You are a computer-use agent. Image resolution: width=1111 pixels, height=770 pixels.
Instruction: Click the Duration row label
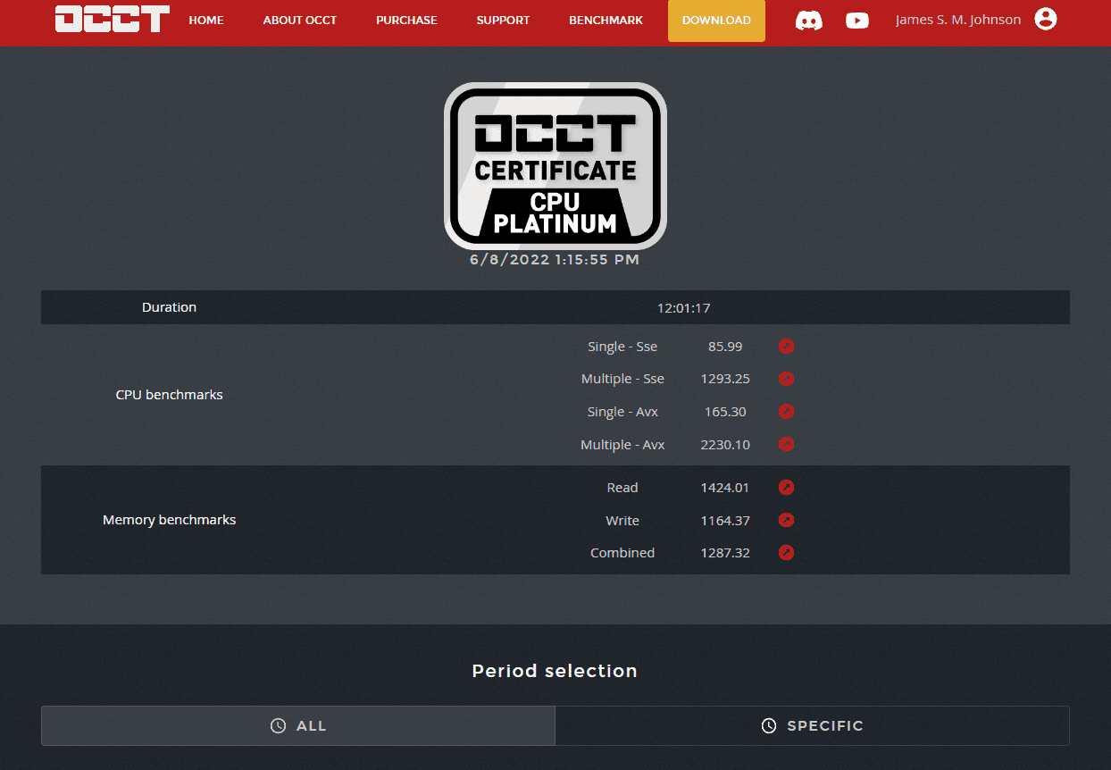pos(169,307)
